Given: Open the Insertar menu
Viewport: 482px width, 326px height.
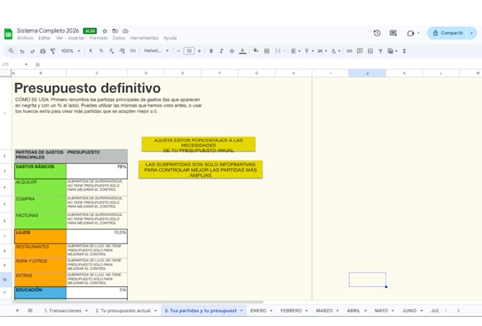Looking at the screenshot, I should 77,38.
